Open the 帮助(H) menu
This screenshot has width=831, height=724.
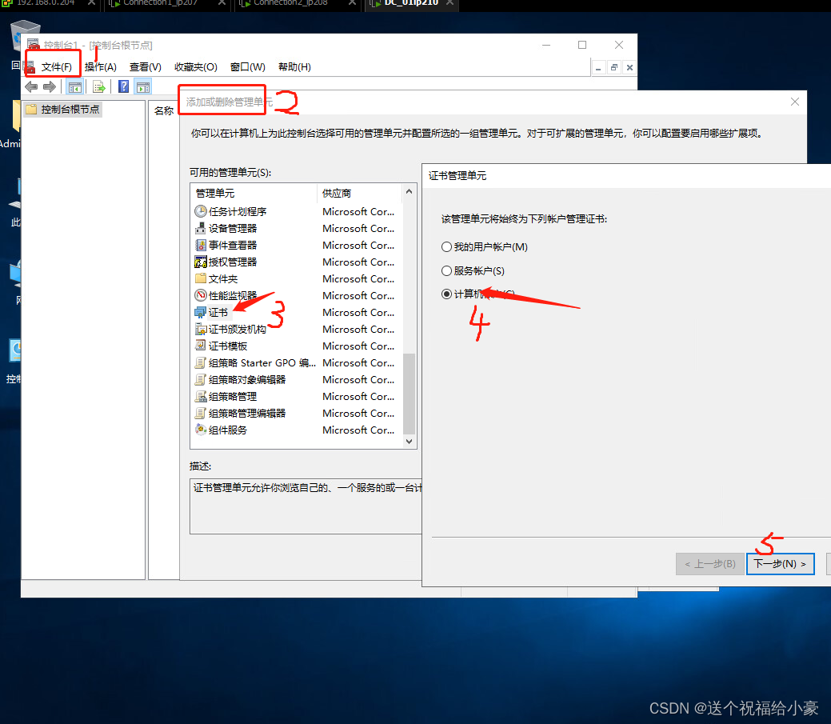[294, 67]
